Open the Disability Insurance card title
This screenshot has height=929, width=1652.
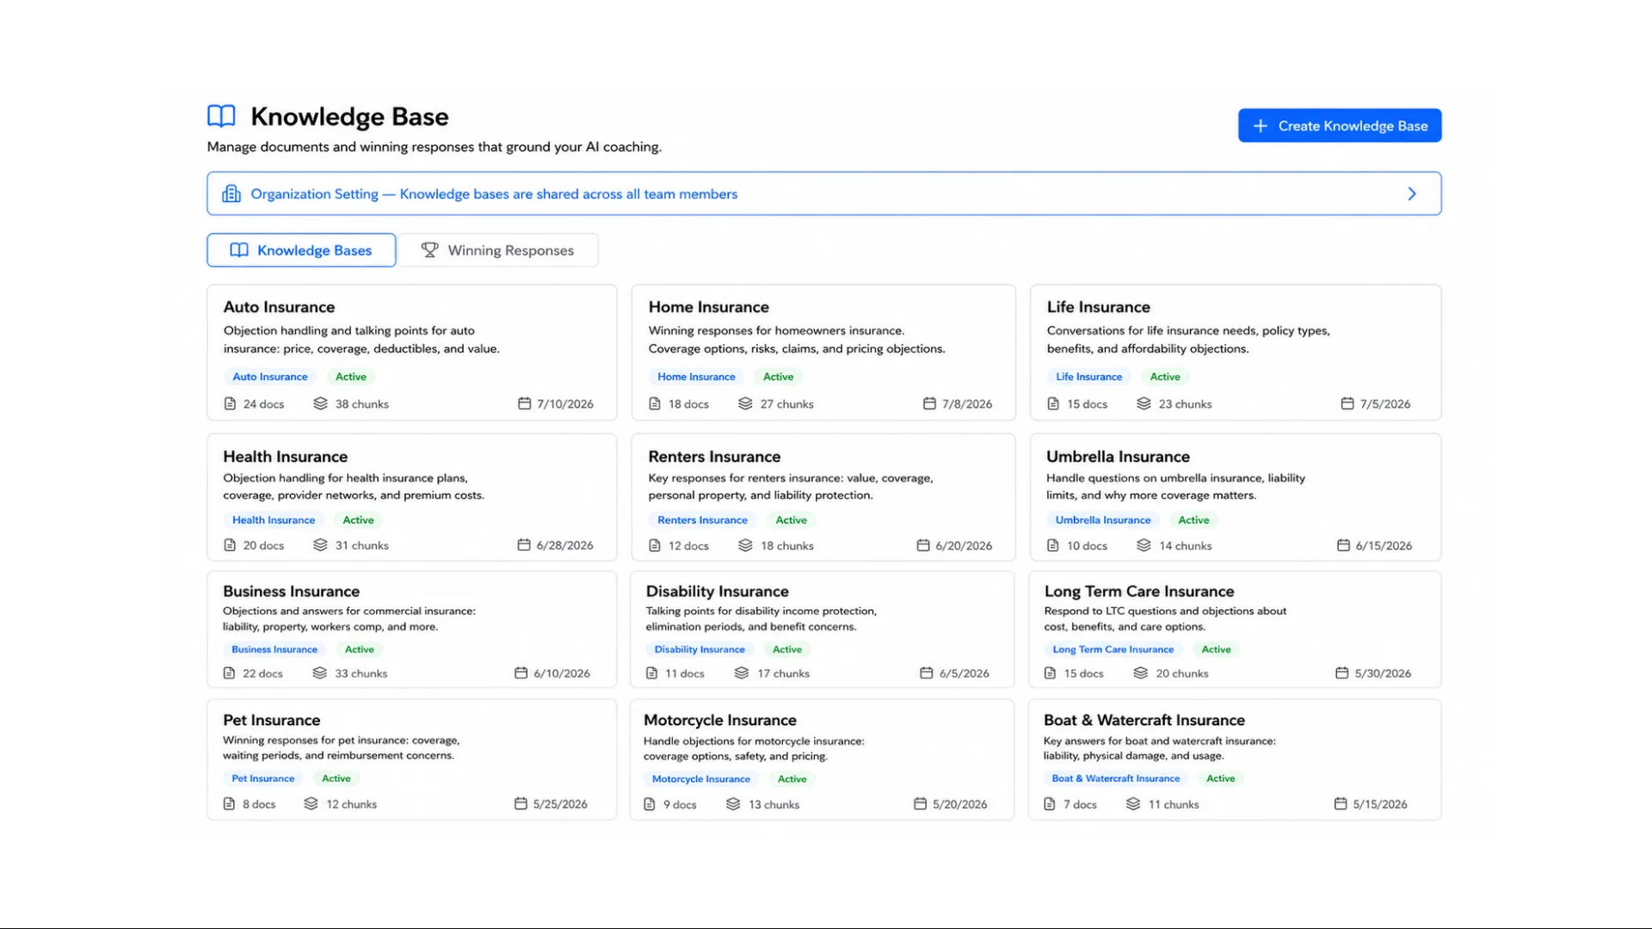point(717,592)
